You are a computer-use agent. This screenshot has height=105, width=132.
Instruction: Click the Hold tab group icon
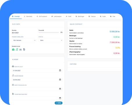pyautogui.click(x=67, y=16)
